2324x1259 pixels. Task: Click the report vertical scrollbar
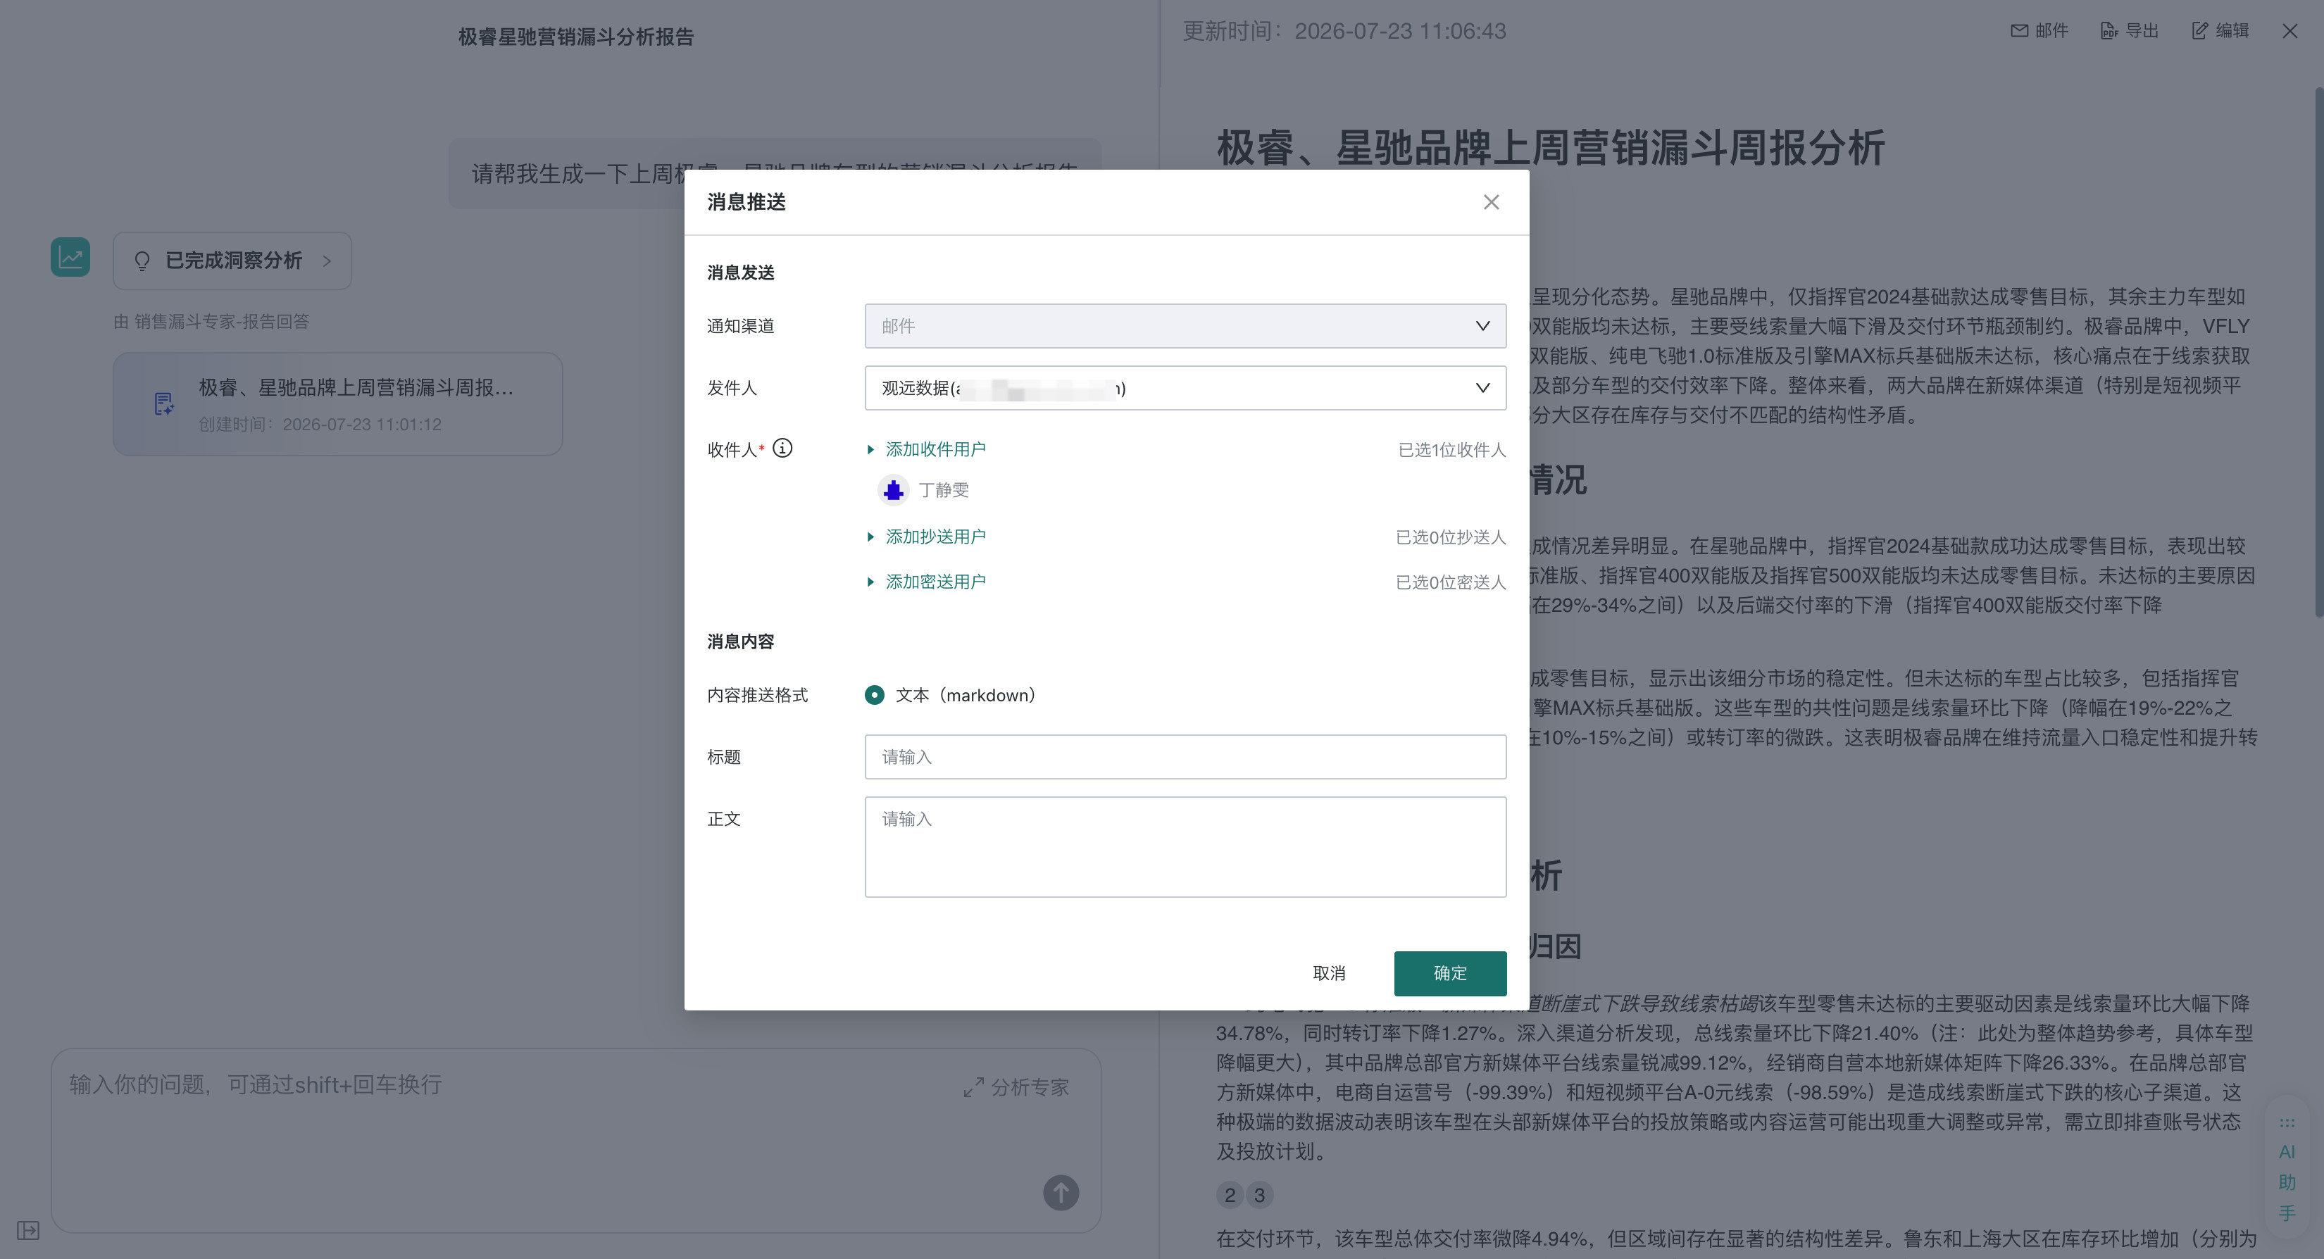[2318, 352]
